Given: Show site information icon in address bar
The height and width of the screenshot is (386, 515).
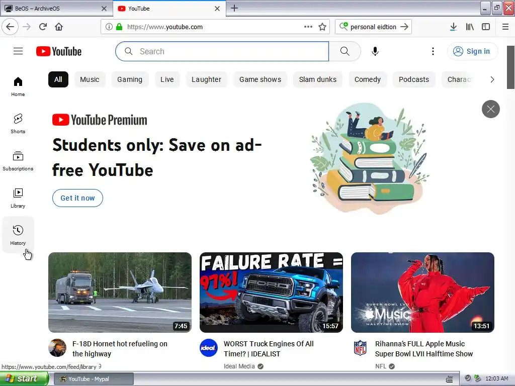Looking at the screenshot, I should [x=109, y=27].
